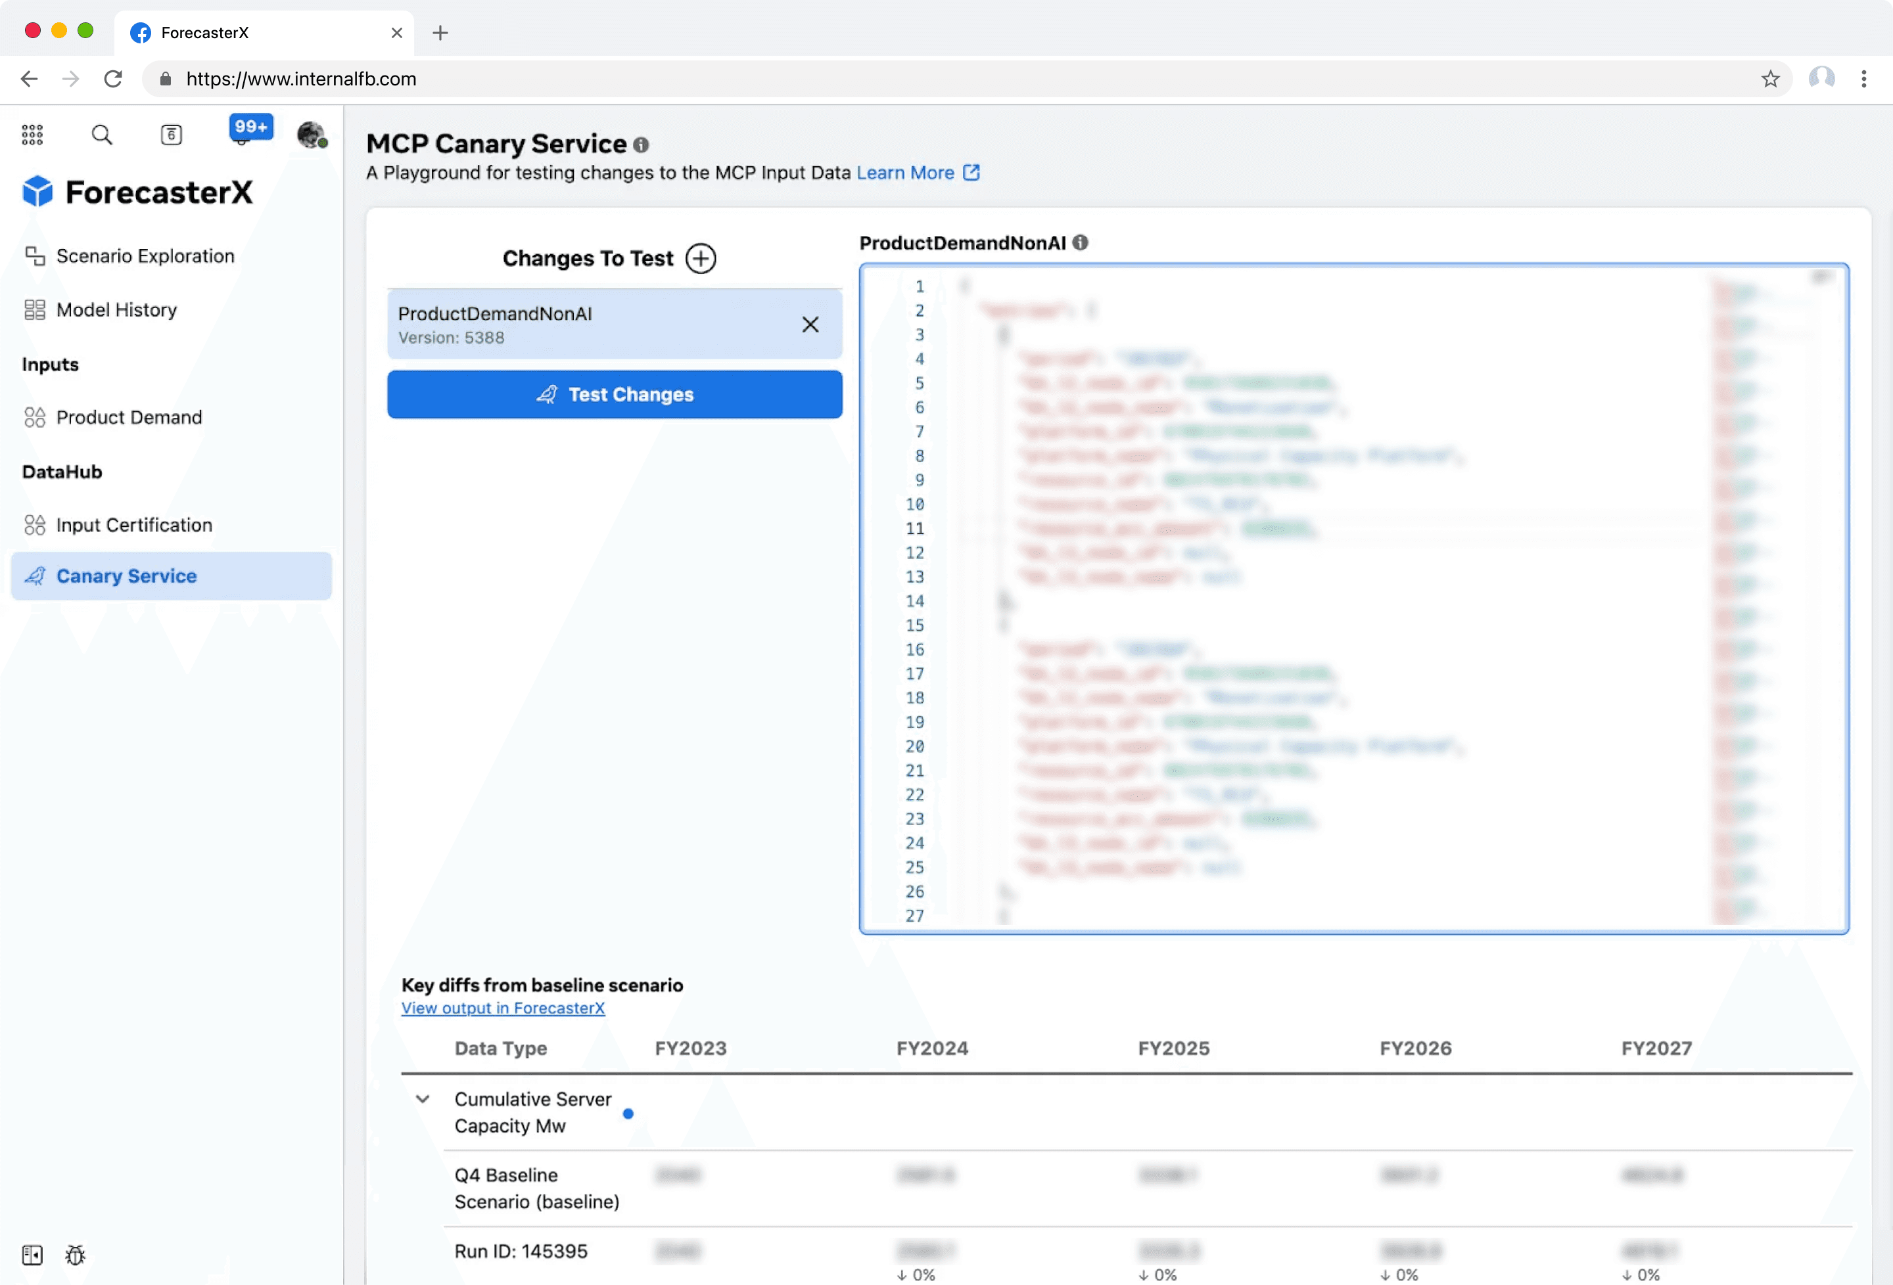Image resolution: width=1893 pixels, height=1285 pixels.
Task: Click the Product Demand sidebar icon
Action: 35,418
